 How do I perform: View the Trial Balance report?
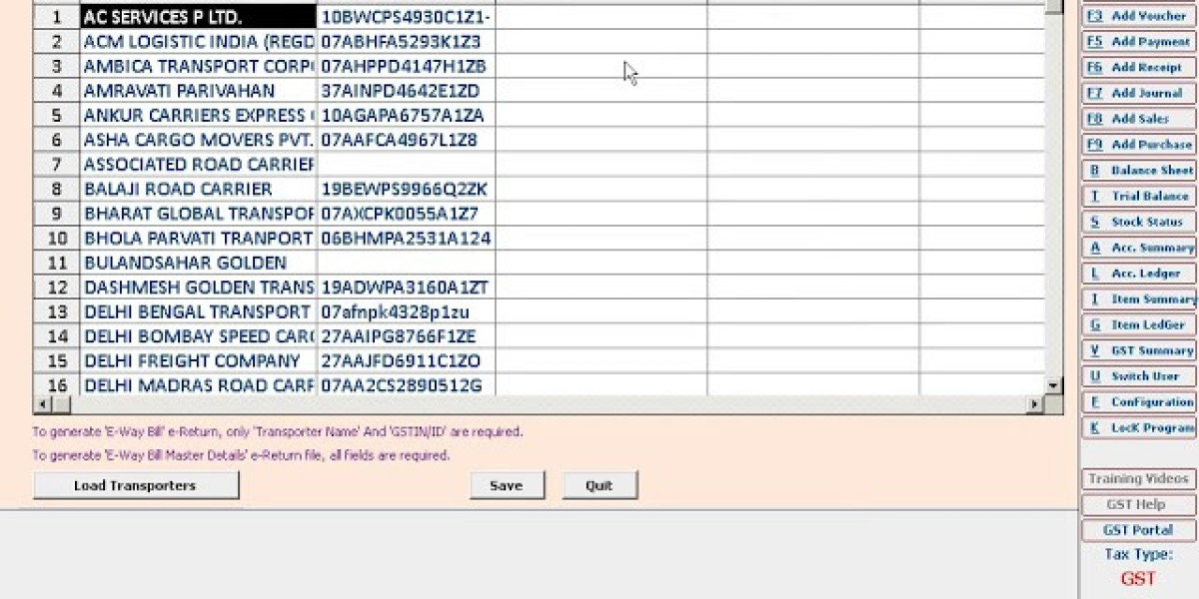point(1139,196)
